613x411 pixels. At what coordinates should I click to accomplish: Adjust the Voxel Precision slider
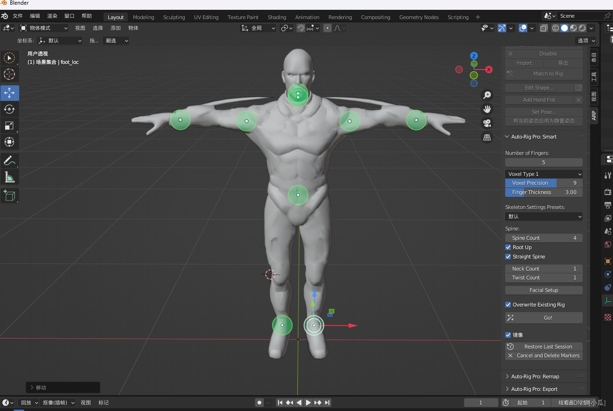[544, 183]
